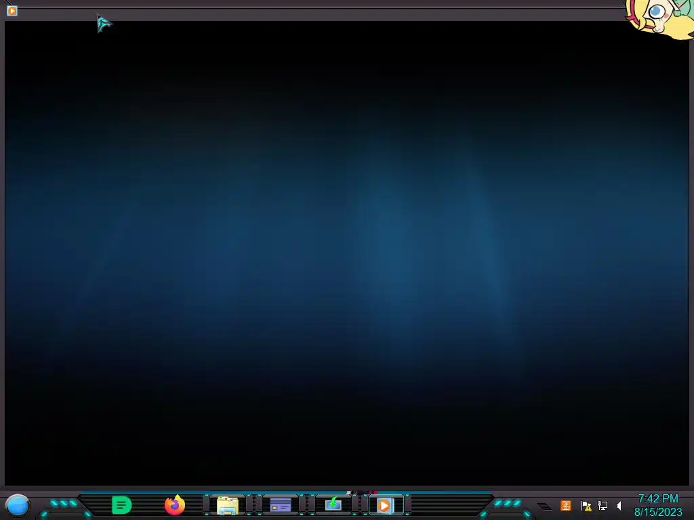Open the green arrow installer taskbar icon
The image size is (694, 520).
[333, 504]
